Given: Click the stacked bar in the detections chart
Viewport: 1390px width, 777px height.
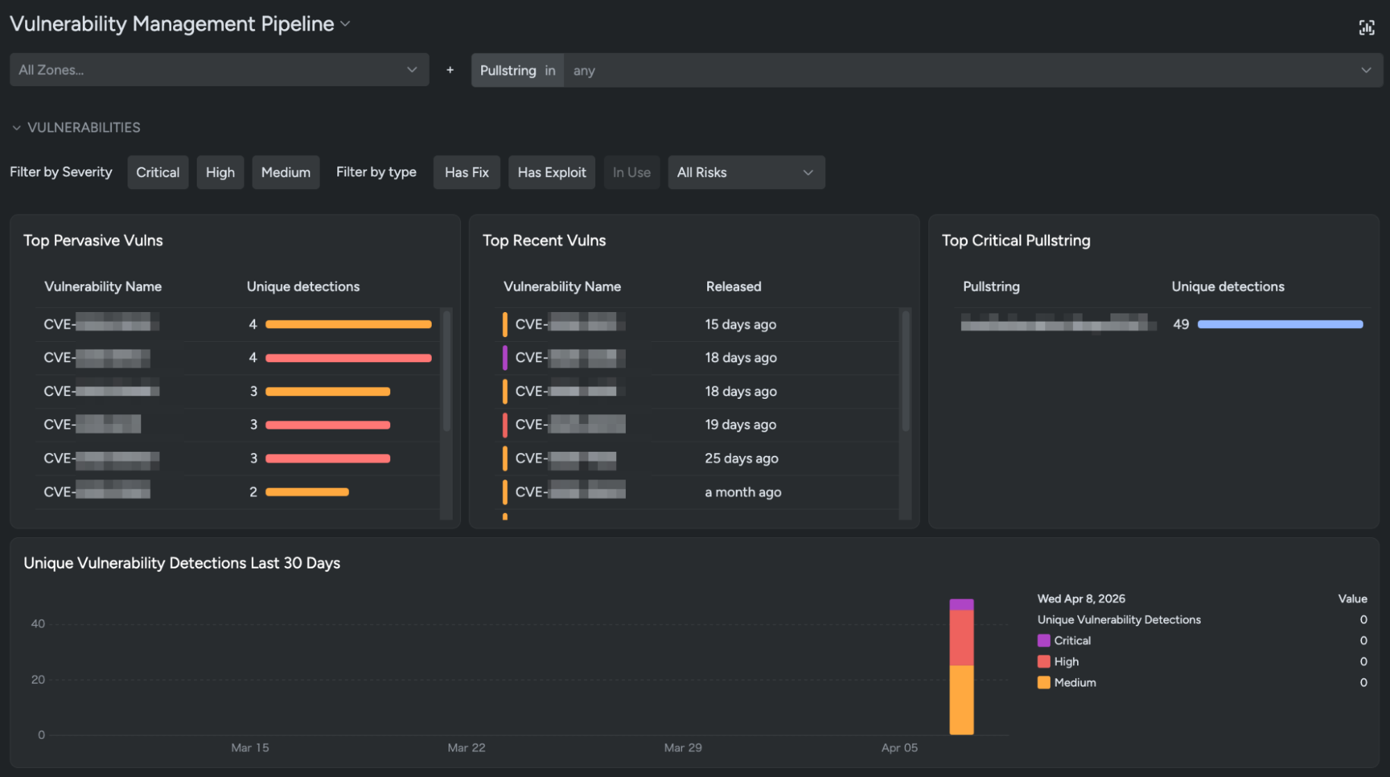Looking at the screenshot, I should point(962,667).
